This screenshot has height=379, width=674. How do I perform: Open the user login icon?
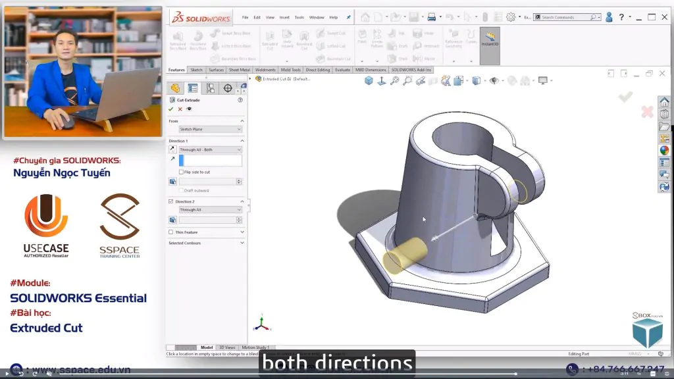pyautogui.click(x=609, y=17)
